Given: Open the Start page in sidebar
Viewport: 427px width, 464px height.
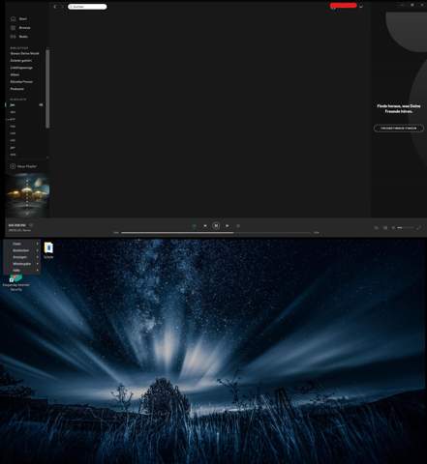Looking at the screenshot, I should tap(19, 19).
